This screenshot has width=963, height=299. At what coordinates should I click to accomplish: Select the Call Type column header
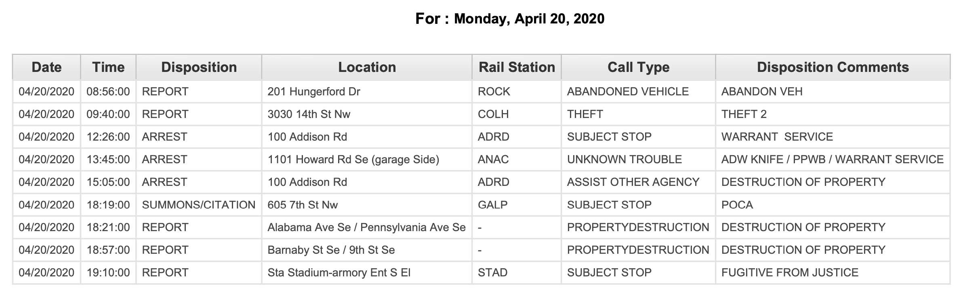[x=638, y=67]
